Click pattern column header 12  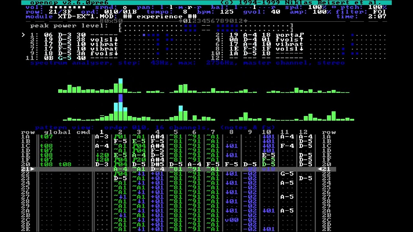304,132
